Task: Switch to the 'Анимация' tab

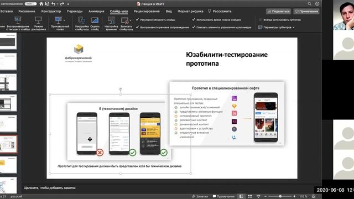Action: (96, 11)
